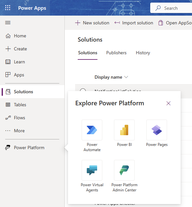The height and width of the screenshot is (207, 192).
Task: Sort by Display name column chevron
Action: click(126, 77)
